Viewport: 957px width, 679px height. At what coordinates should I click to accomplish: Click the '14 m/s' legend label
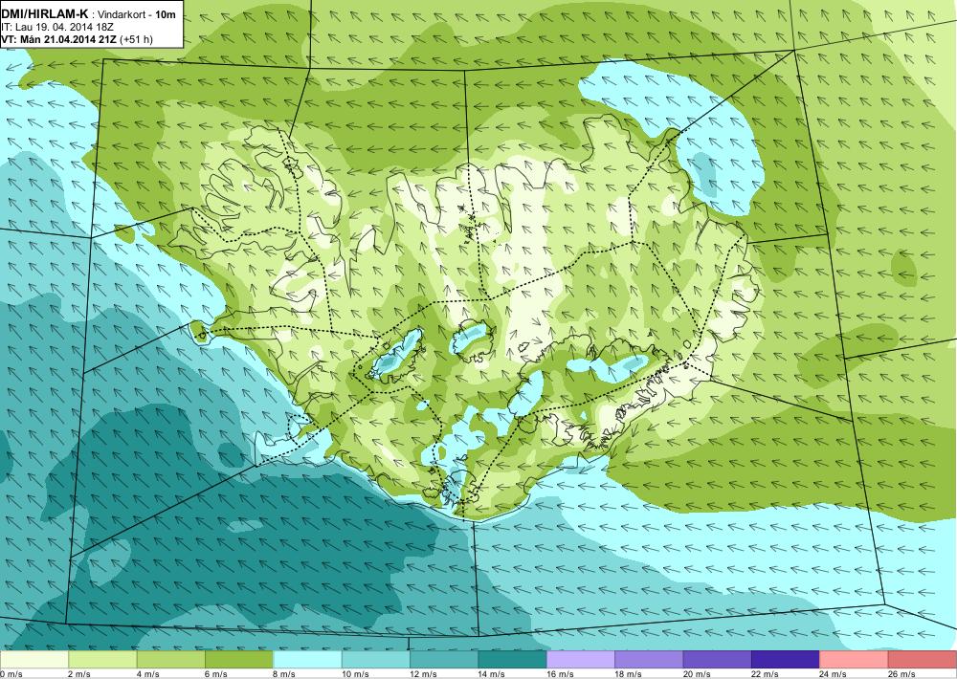pos(492,674)
